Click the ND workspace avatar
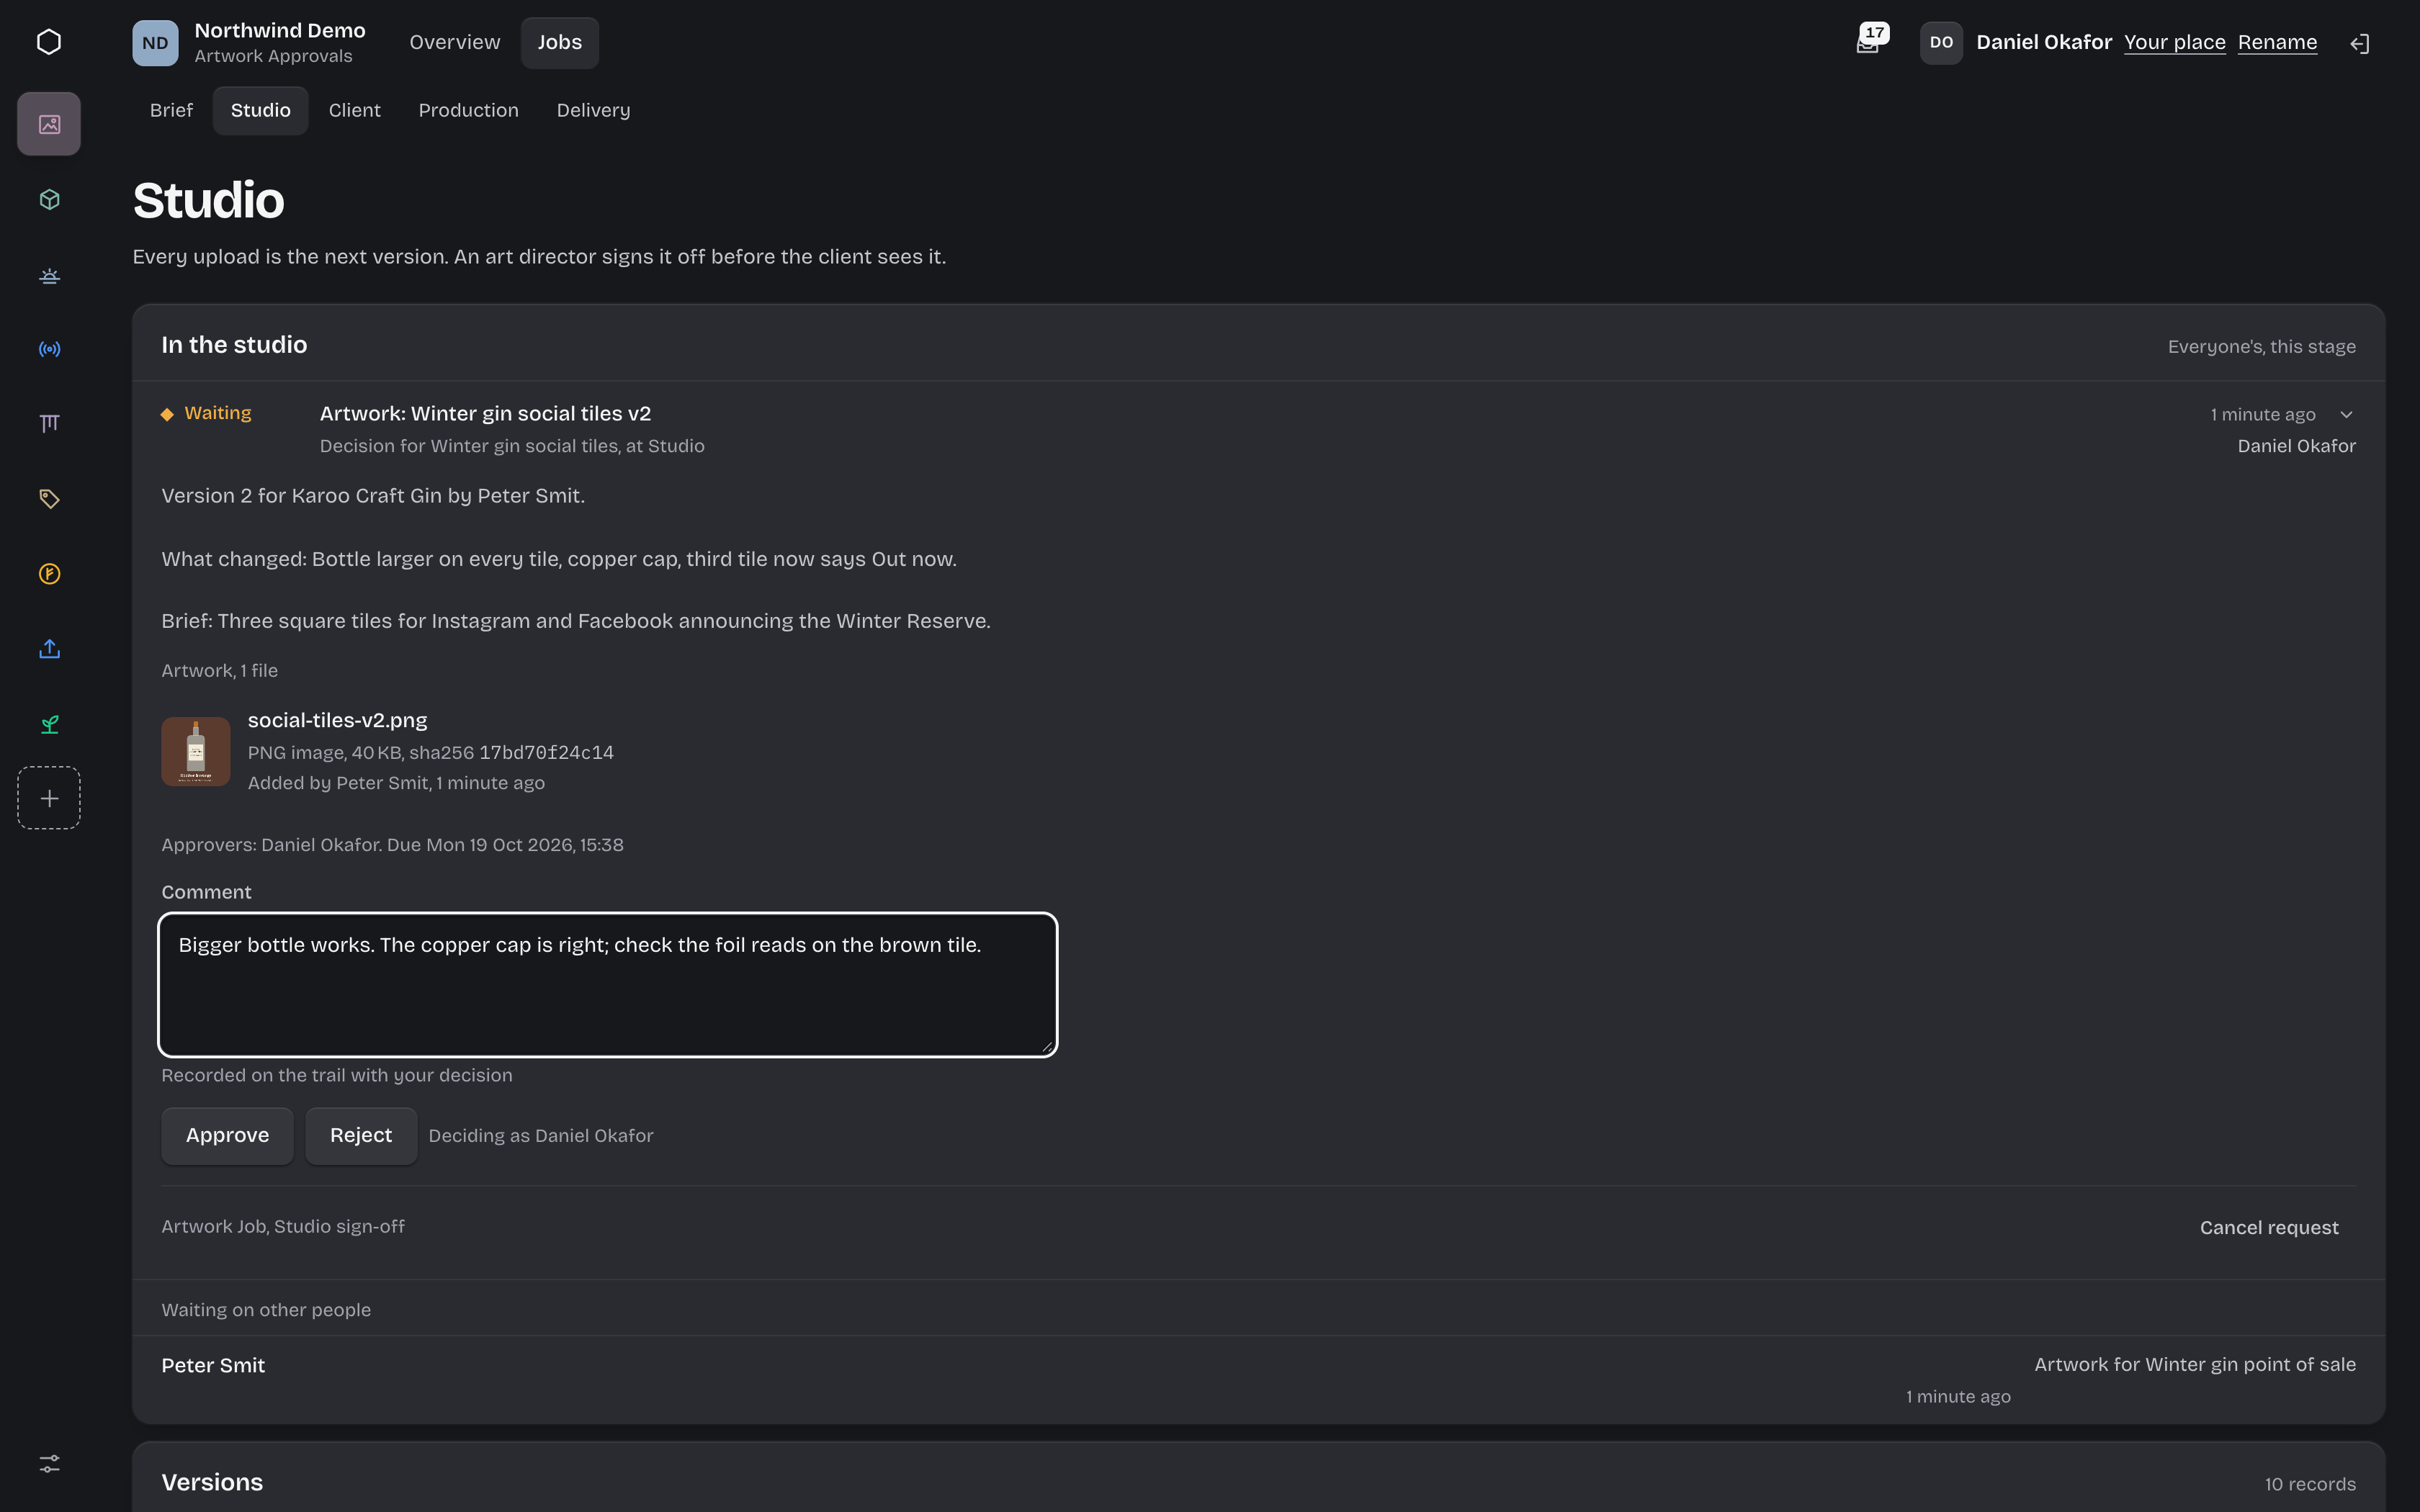 click(155, 43)
